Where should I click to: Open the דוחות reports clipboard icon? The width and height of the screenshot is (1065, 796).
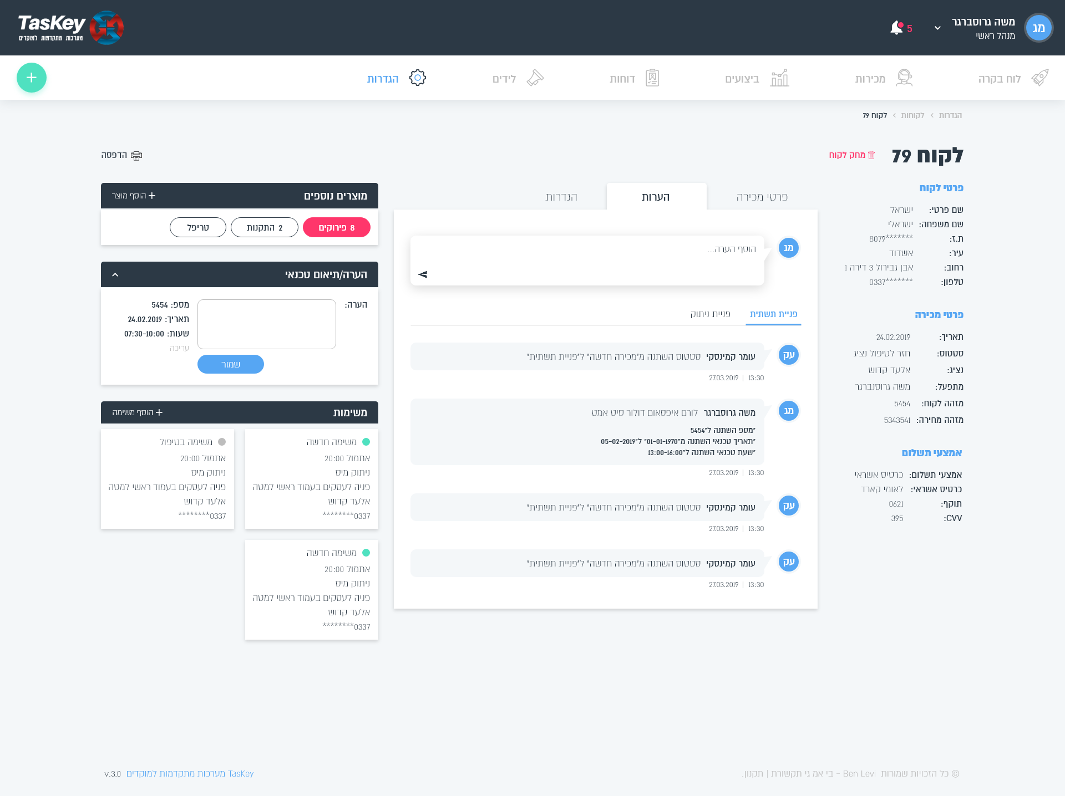pos(652,78)
